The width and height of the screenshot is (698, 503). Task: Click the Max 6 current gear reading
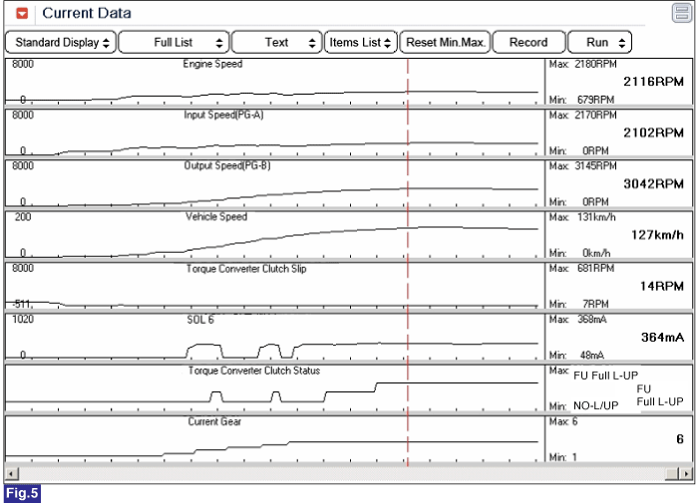coord(563,421)
